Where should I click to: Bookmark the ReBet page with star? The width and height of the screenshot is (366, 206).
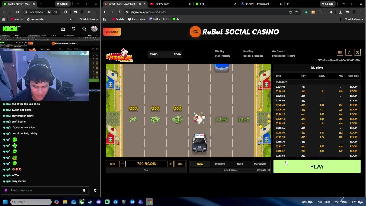coord(297,12)
